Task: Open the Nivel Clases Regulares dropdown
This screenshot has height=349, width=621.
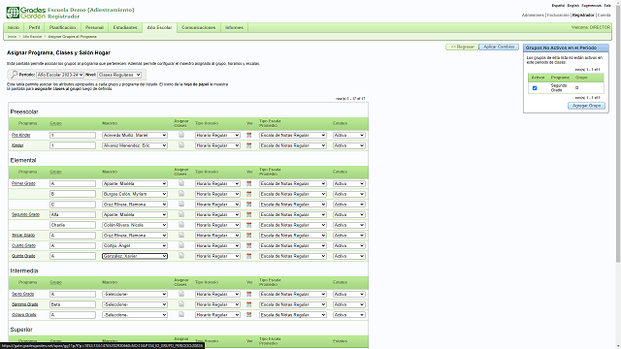Action: 119,75
